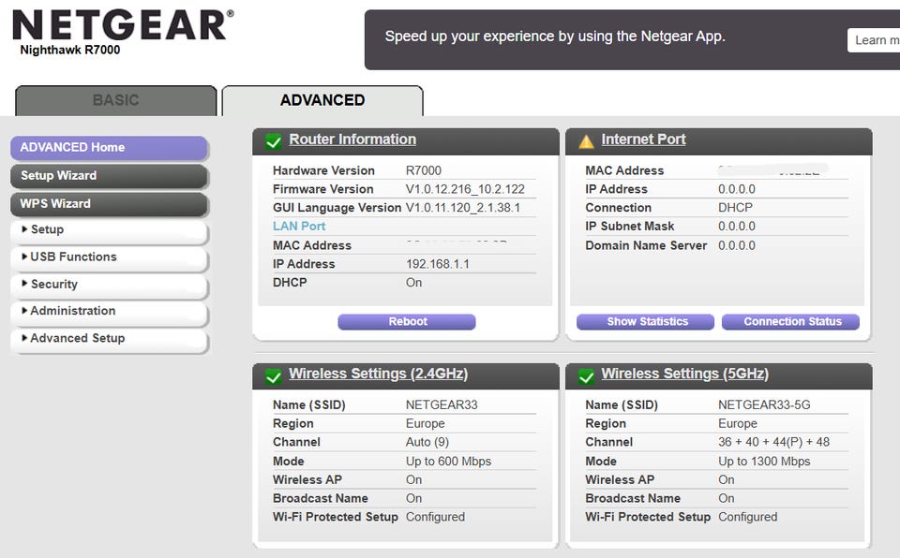Image resolution: width=900 pixels, height=558 pixels.
Task: Click the LAN IP address 192.168.1.1
Action: coord(438,264)
